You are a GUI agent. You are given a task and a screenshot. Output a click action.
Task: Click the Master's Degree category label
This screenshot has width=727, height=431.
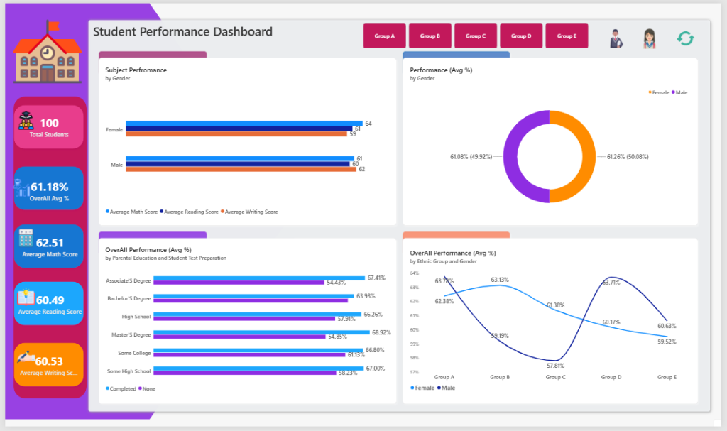(x=131, y=334)
